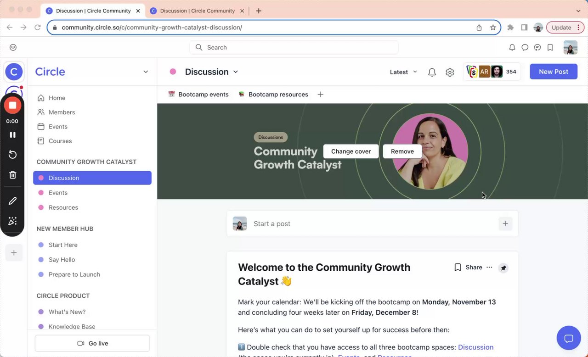Toggle the browser side panel icon

(524, 28)
